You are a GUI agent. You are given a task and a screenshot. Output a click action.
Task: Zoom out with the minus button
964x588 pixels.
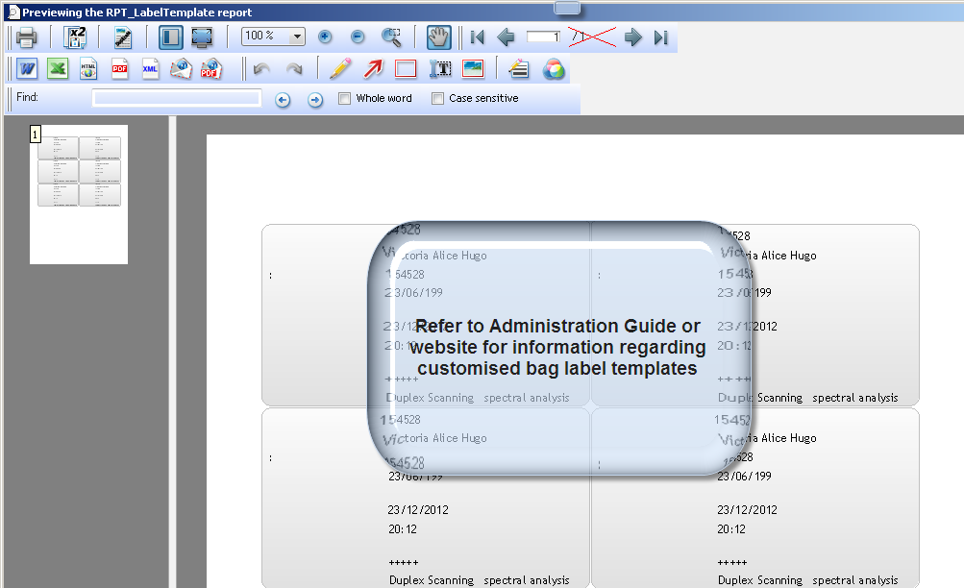[358, 37]
